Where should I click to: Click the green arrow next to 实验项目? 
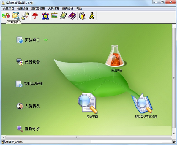(x=46, y=40)
